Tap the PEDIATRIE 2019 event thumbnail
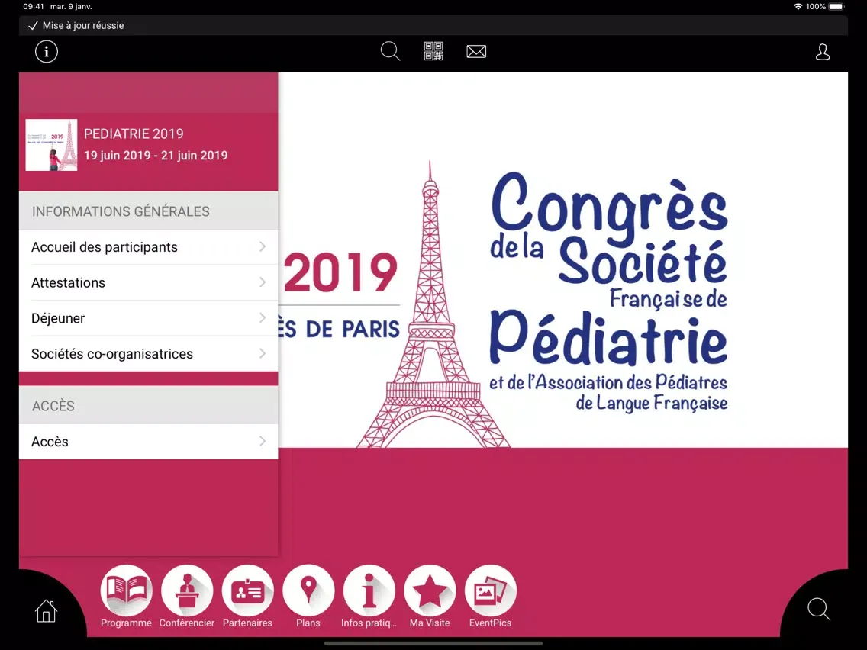This screenshot has width=867, height=650. pyautogui.click(x=51, y=145)
